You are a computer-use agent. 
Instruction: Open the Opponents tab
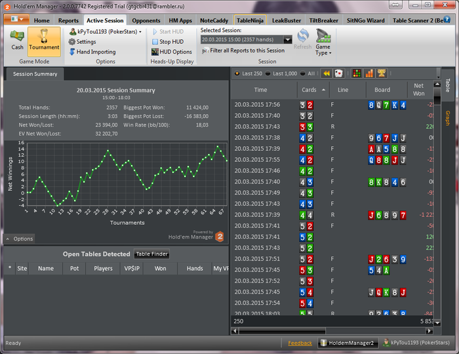(146, 20)
